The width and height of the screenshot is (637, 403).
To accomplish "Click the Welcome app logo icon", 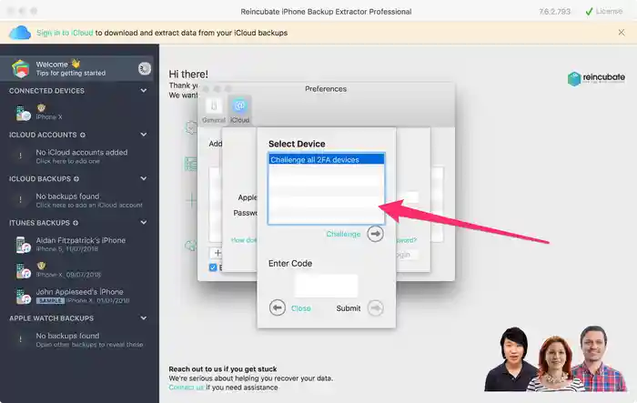I will 21,68.
